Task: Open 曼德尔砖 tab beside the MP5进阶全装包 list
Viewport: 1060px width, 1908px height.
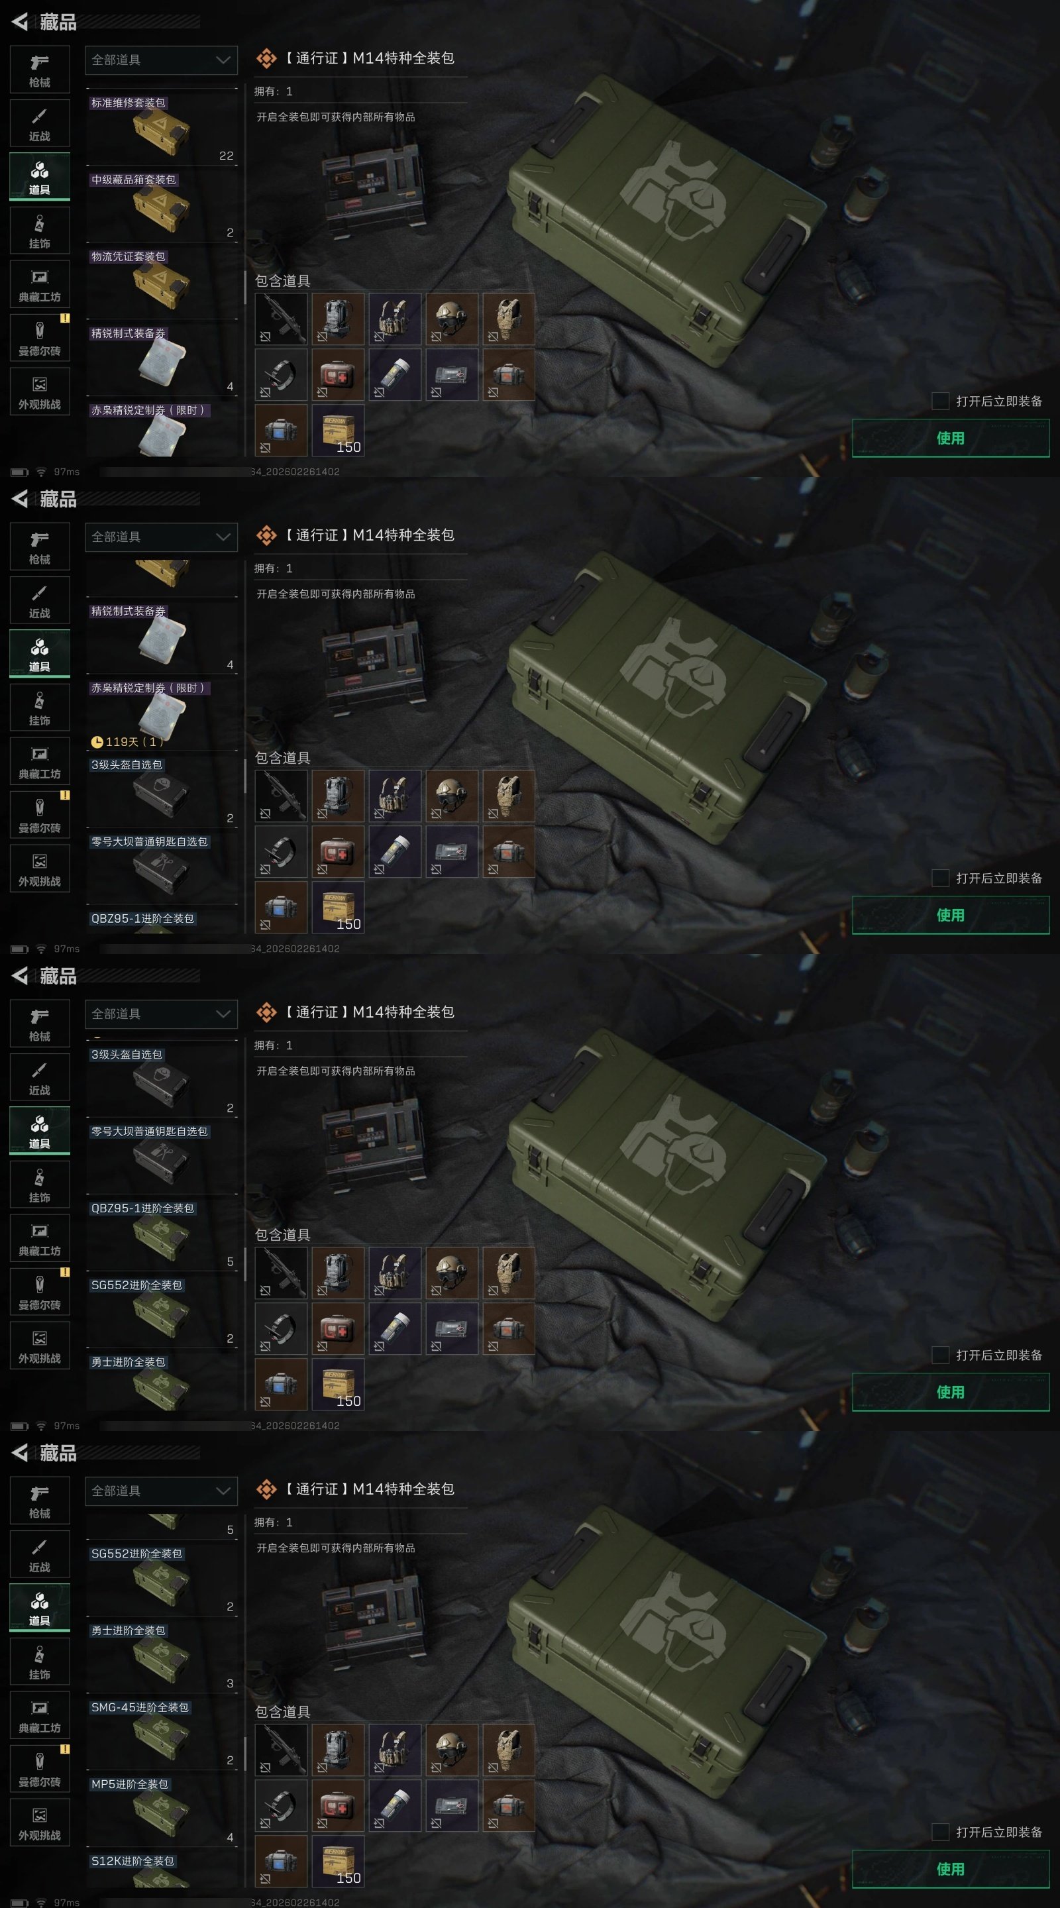Action: (x=40, y=1769)
